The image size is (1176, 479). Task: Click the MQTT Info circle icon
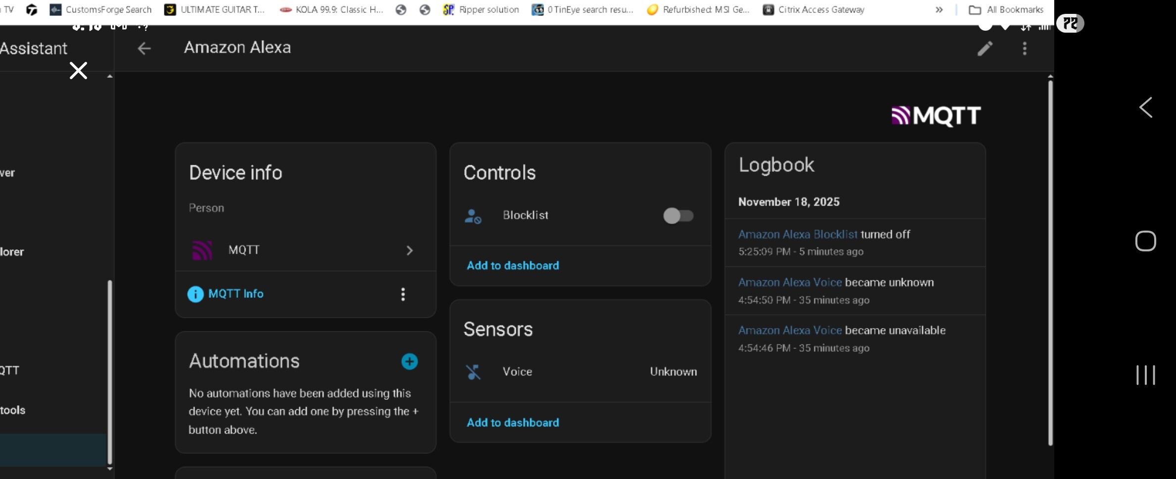click(x=196, y=294)
